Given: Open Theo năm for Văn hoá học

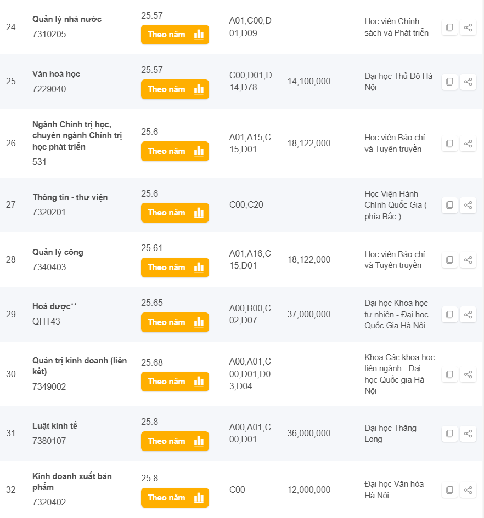Looking at the screenshot, I should tap(175, 89).
